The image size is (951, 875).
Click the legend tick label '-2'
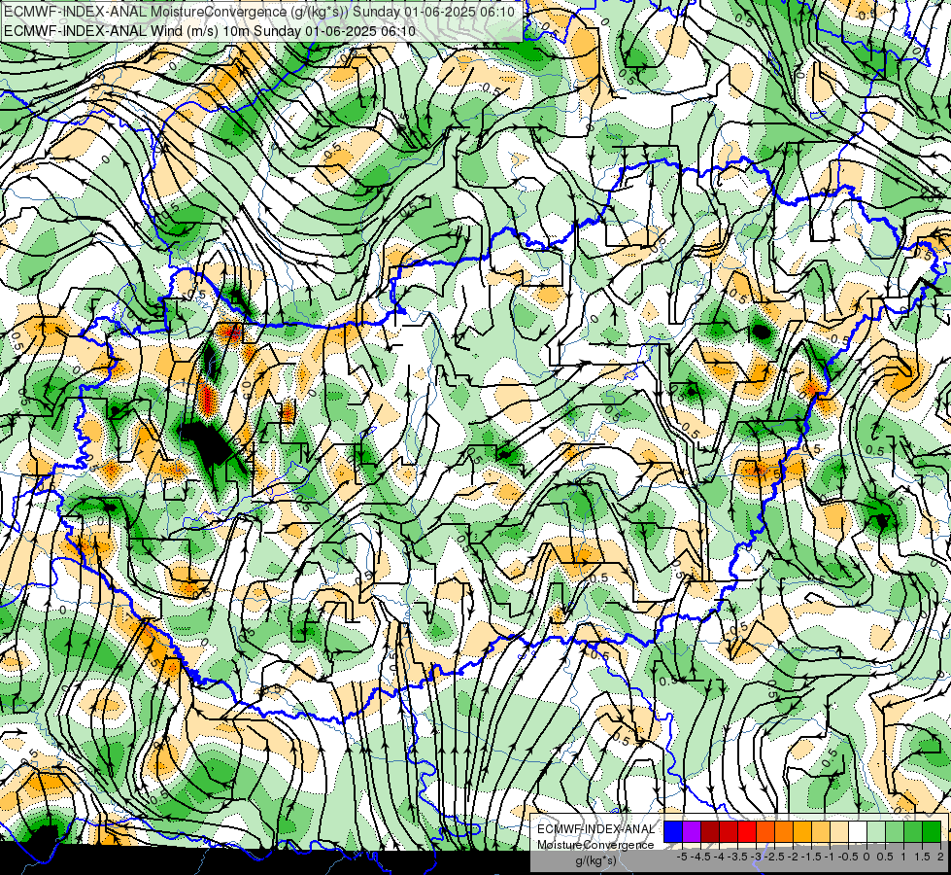tap(793, 857)
